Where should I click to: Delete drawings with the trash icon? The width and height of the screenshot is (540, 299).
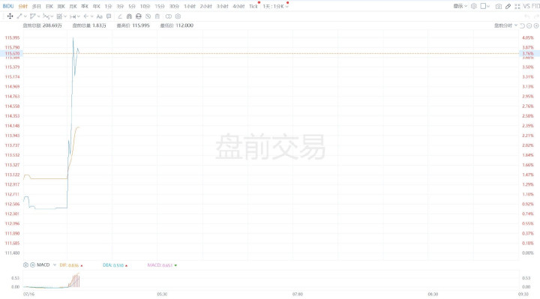point(157,16)
